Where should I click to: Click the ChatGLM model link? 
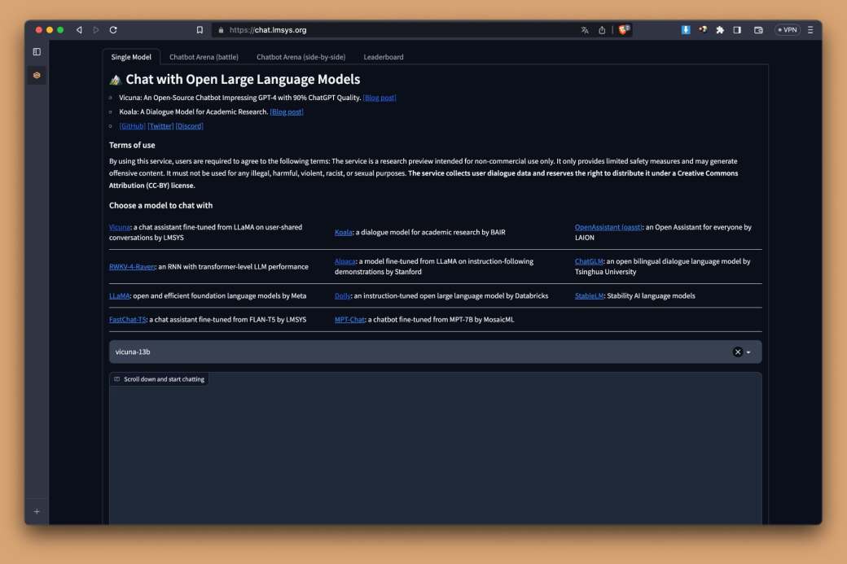click(589, 261)
